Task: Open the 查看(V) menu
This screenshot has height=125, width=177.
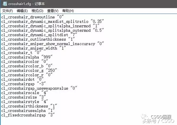Action: [53, 11]
